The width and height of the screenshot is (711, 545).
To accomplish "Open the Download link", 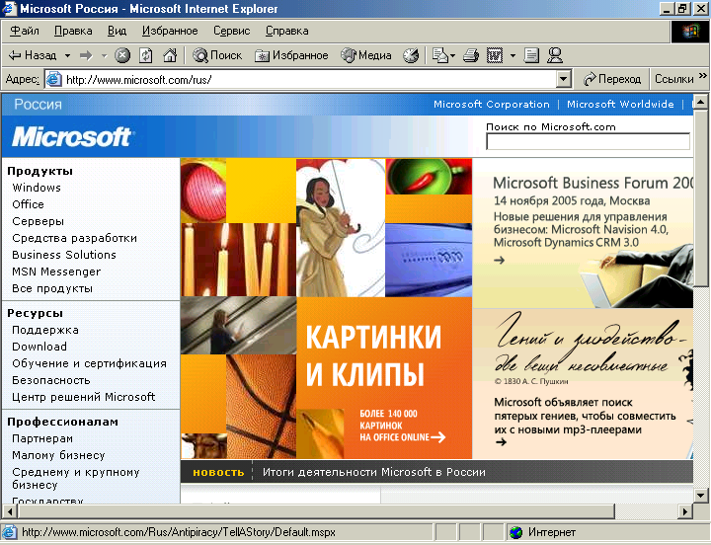I will [39, 347].
